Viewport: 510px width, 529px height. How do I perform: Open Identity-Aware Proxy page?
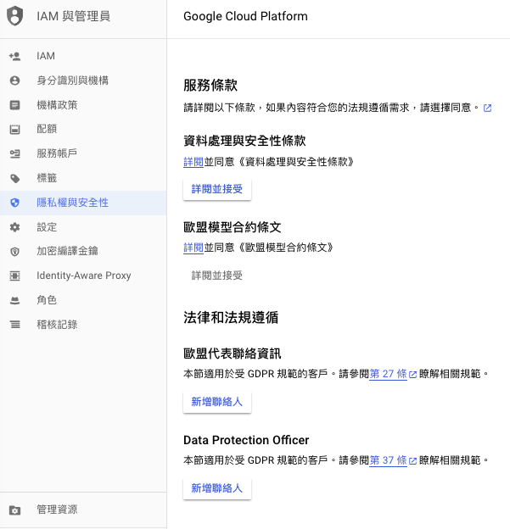[x=83, y=276]
